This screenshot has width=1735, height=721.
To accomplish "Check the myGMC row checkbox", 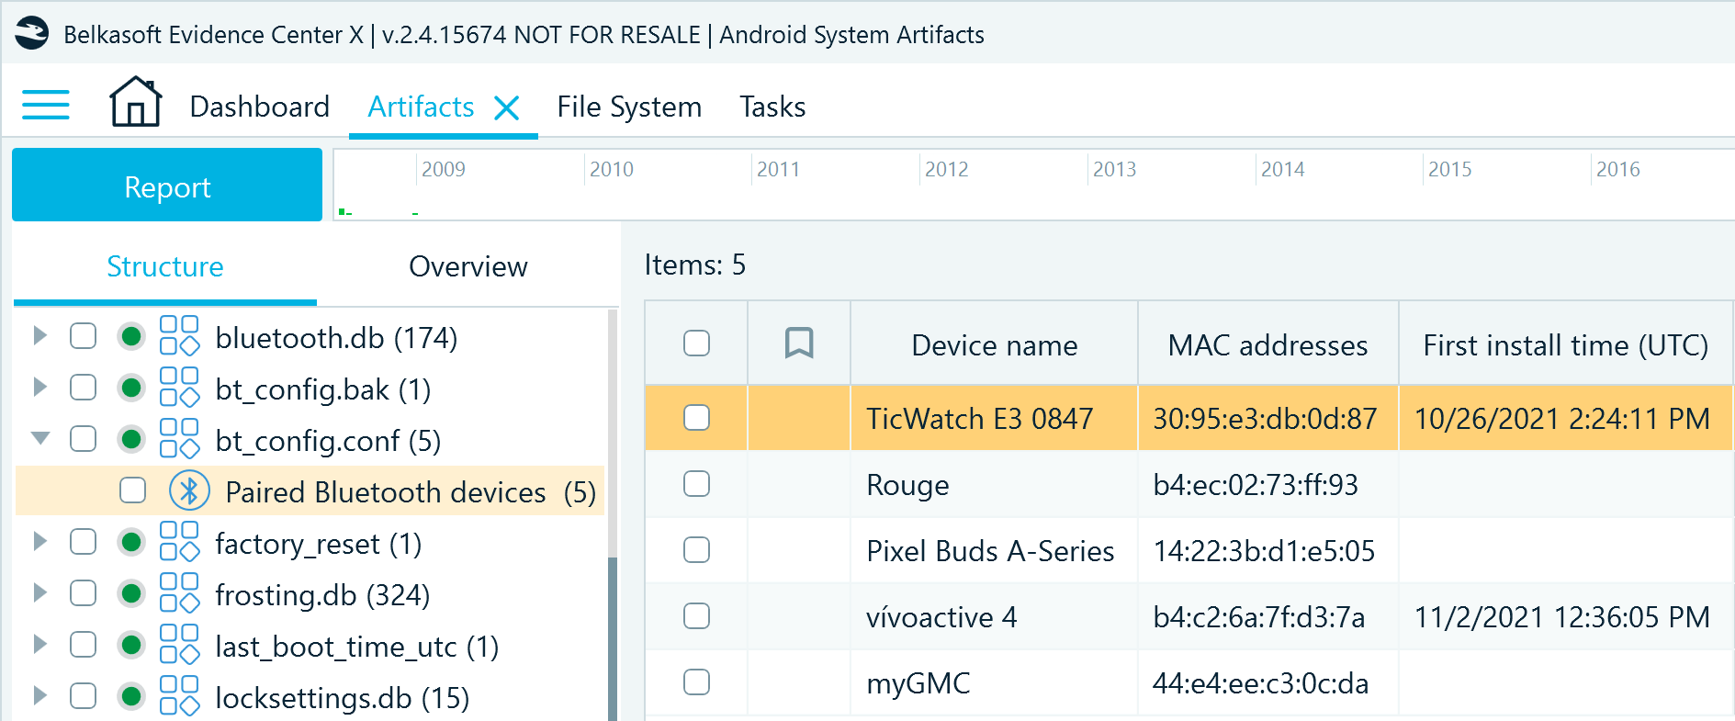I will 697,682.
